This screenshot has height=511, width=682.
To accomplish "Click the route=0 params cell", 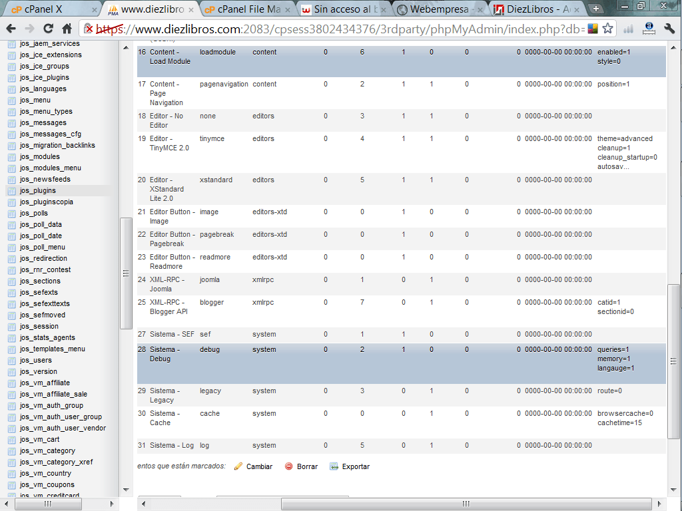I will 609,391.
